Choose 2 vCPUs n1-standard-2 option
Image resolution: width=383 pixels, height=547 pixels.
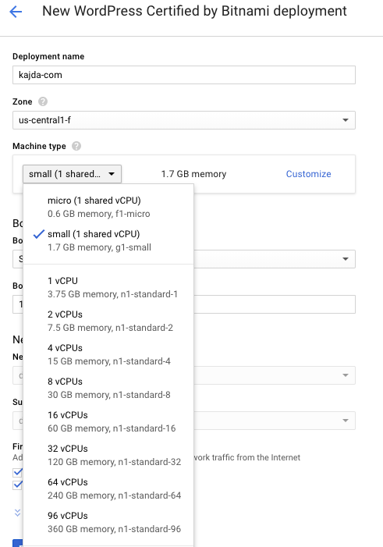pyautogui.click(x=108, y=321)
